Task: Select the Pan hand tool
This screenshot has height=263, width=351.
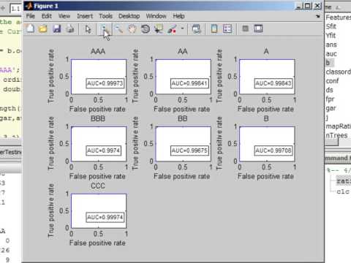Action: click(132, 28)
